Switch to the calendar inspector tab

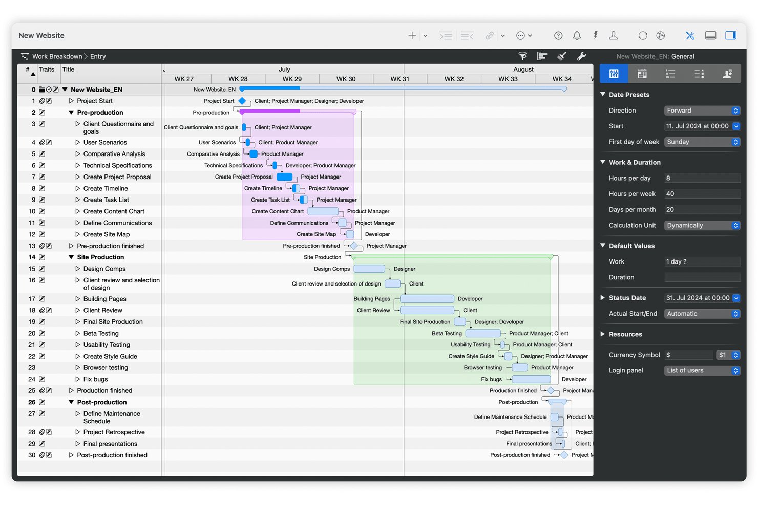pyautogui.click(x=642, y=74)
